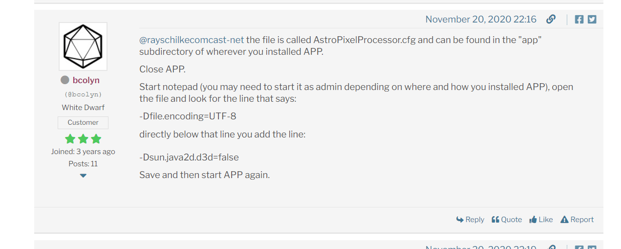Viewport: 621px width, 249px height.
Task: Quote bcolyn's post
Action: tap(507, 220)
